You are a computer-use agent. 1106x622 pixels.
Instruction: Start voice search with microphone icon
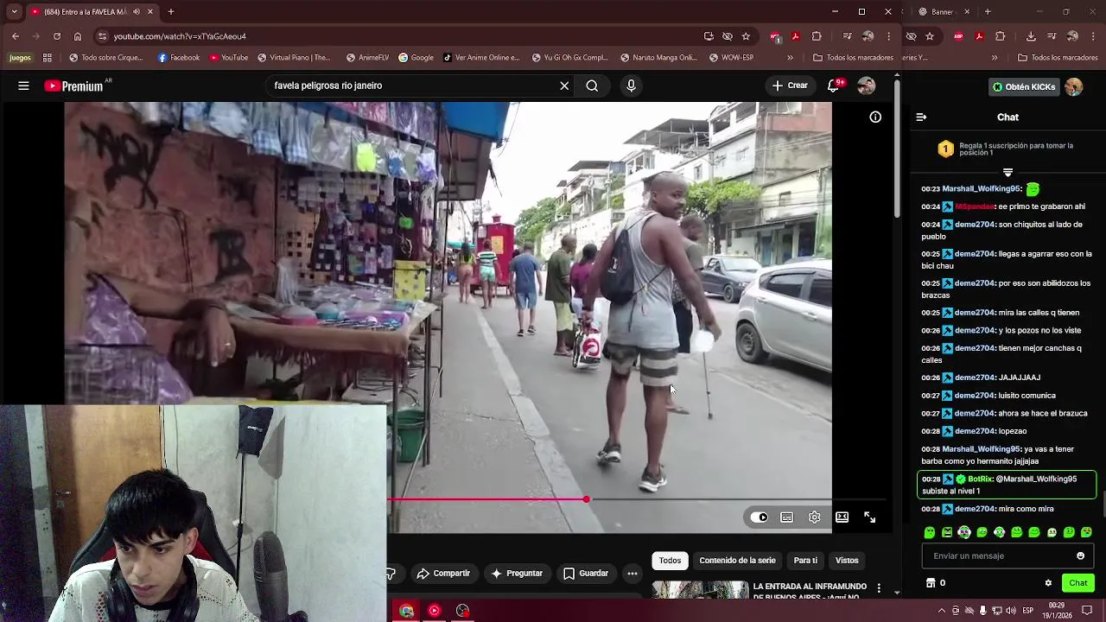[x=631, y=86]
